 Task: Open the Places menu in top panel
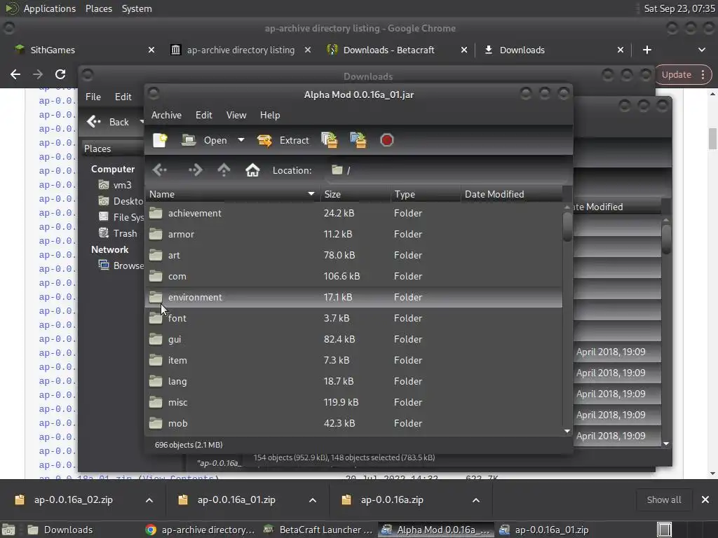pyautogui.click(x=98, y=8)
